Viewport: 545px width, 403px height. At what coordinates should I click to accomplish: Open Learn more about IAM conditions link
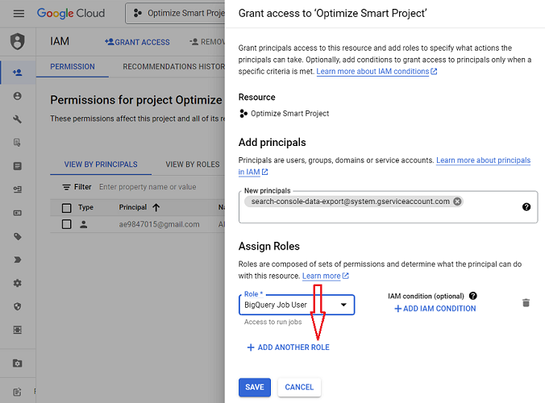pos(377,71)
